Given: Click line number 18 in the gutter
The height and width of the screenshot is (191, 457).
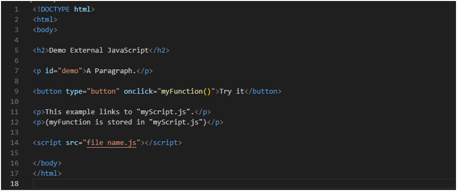Looking at the screenshot, I should [14, 184].
